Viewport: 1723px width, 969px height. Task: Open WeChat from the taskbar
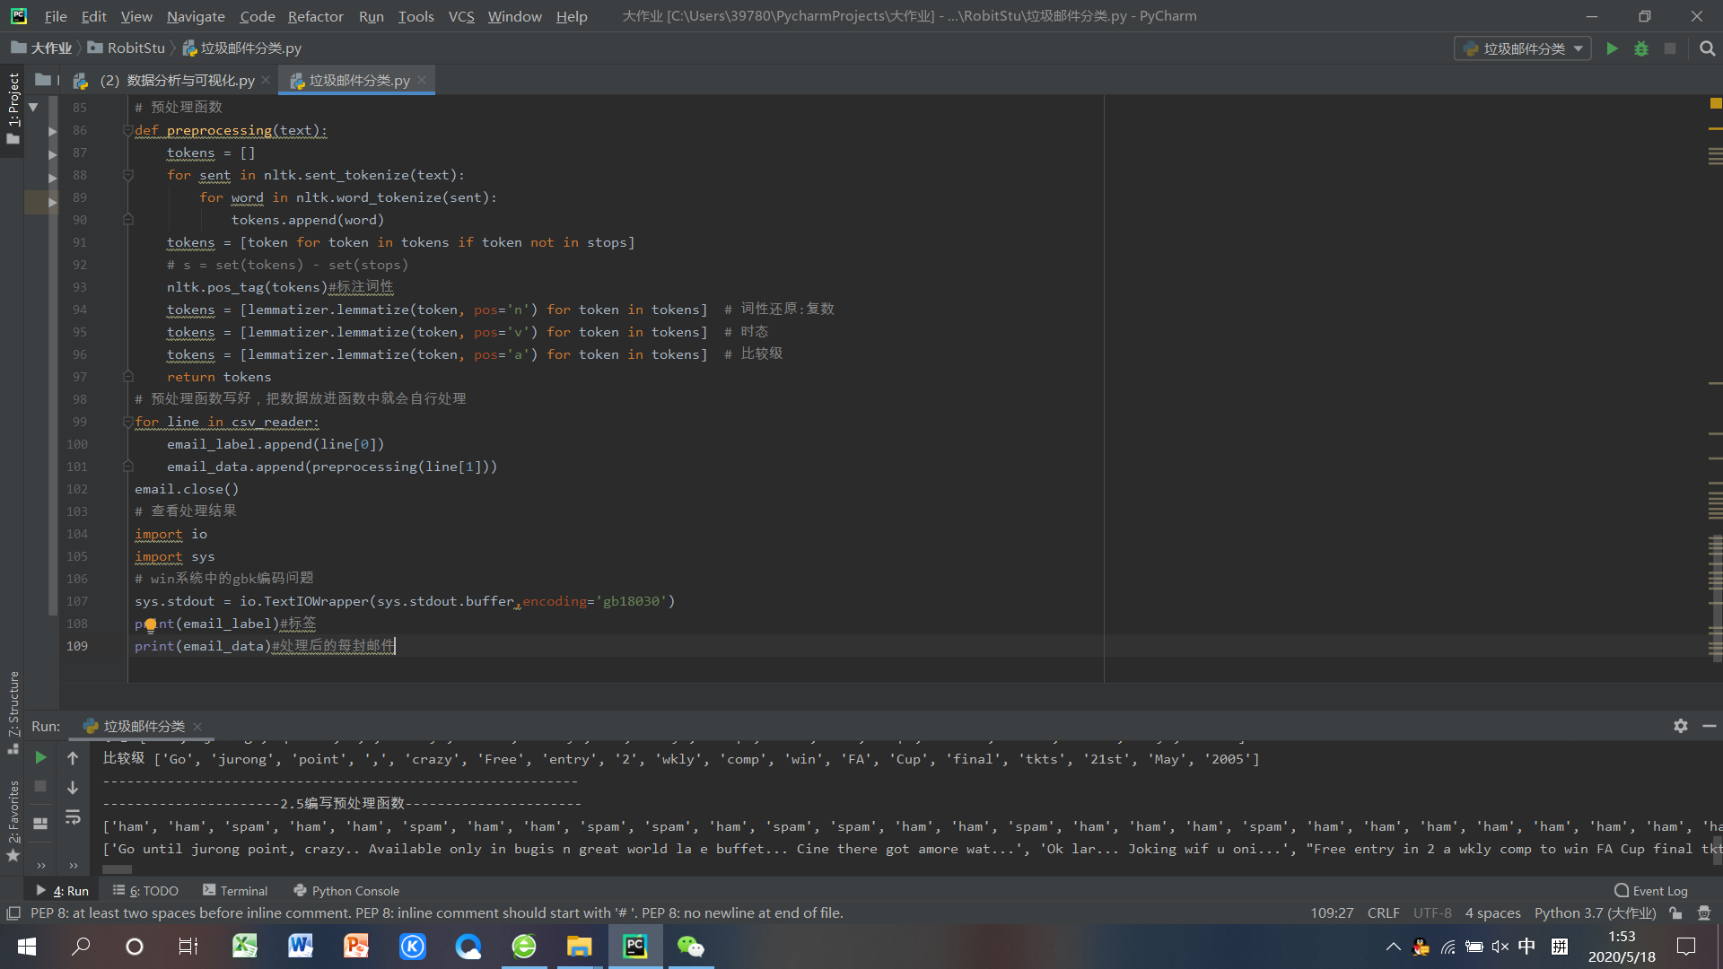coord(690,947)
